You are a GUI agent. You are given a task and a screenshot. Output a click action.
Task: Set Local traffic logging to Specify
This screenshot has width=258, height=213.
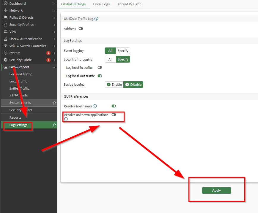[x=123, y=59]
